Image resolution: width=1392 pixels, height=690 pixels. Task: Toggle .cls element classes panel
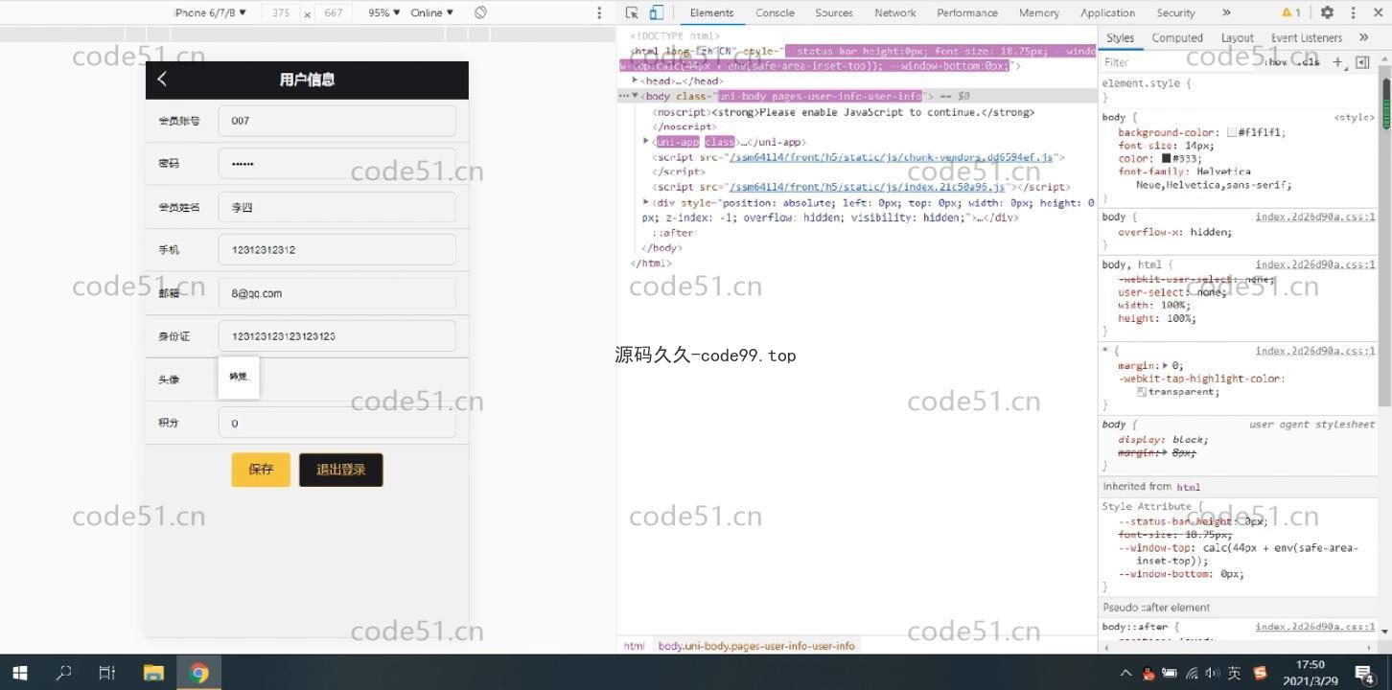1310,61
